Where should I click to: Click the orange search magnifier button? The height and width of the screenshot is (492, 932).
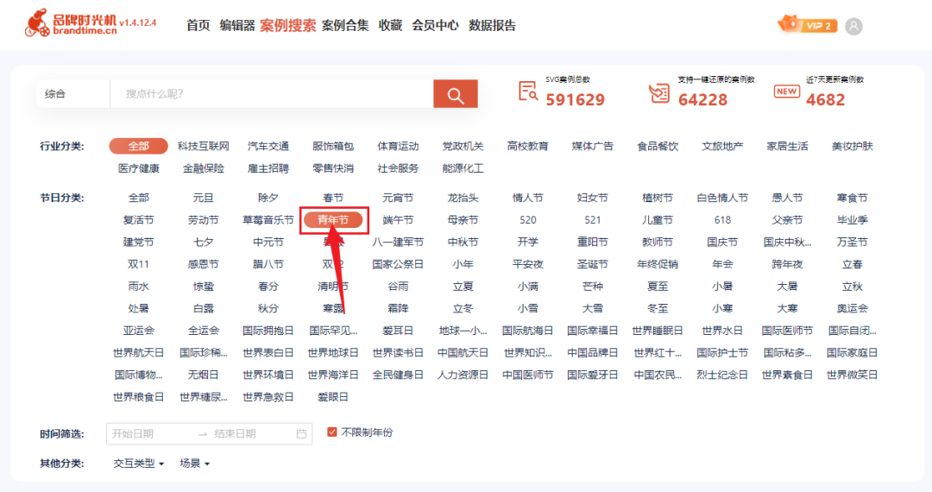pos(456,94)
